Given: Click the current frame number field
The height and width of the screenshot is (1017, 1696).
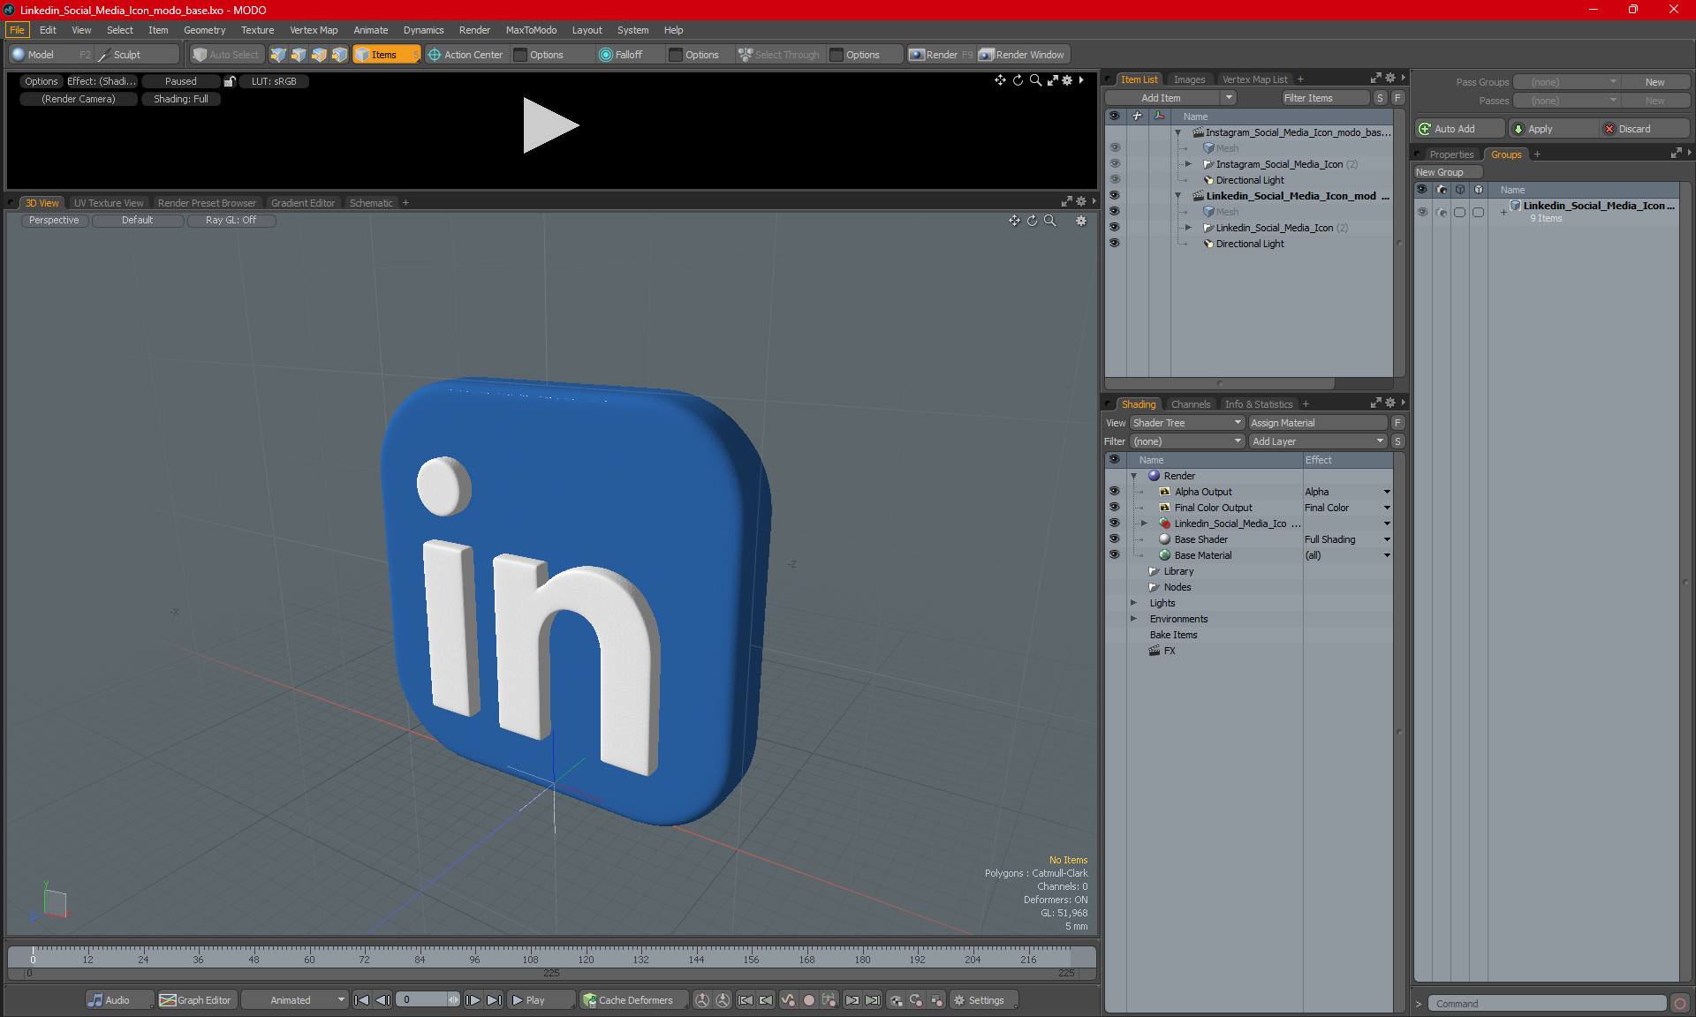Looking at the screenshot, I should pyautogui.click(x=422, y=1000).
